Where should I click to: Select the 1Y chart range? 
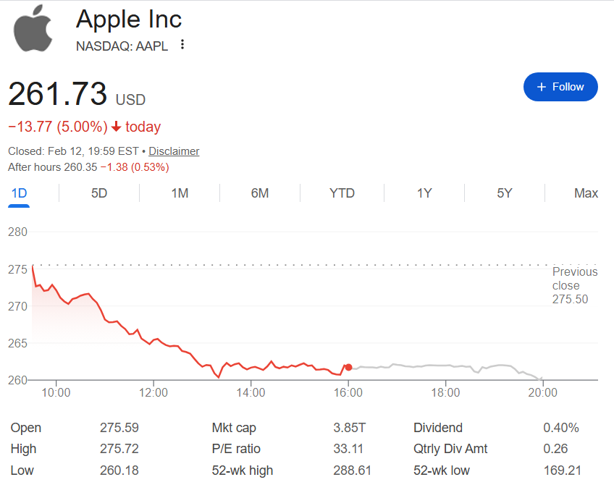(424, 193)
